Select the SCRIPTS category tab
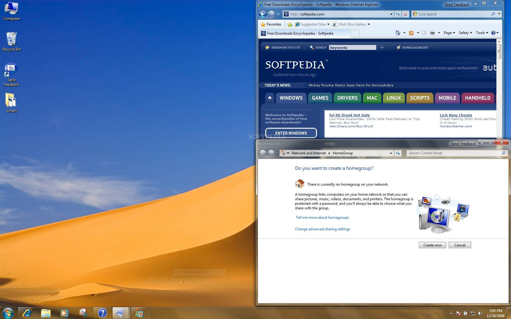Image resolution: width=511 pixels, height=319 pixels. coord(420,98)
